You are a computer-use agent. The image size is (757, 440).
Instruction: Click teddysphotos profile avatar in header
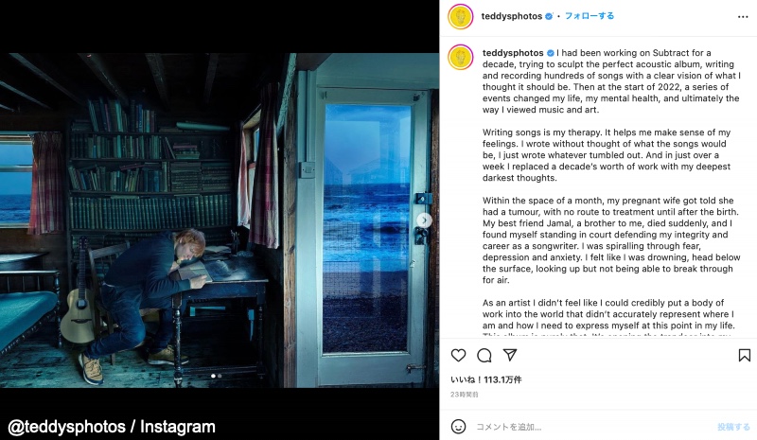click(x=461, y=17)
